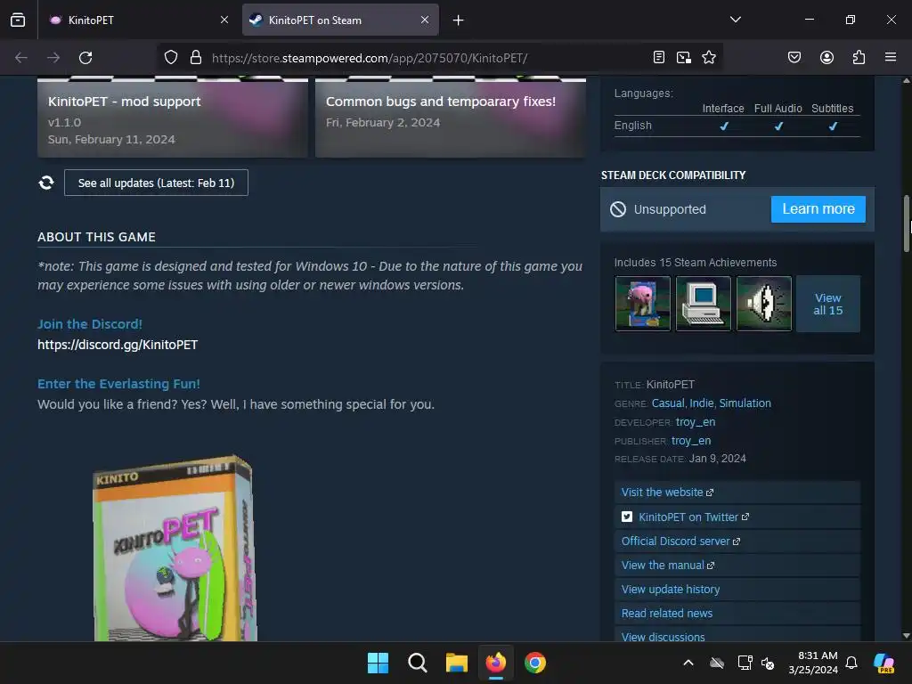912x684 pixels.
Task: Go forward one page
Action: pyautogui.click(x=53, y=58)
